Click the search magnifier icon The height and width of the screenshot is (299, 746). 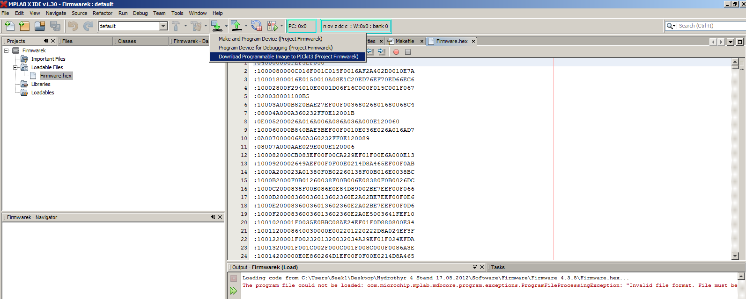pyautogui.click(x=670, y=26)
